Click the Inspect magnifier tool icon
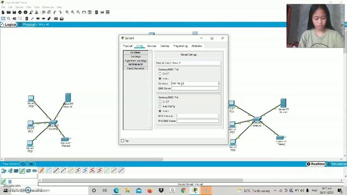 (9, 19)
